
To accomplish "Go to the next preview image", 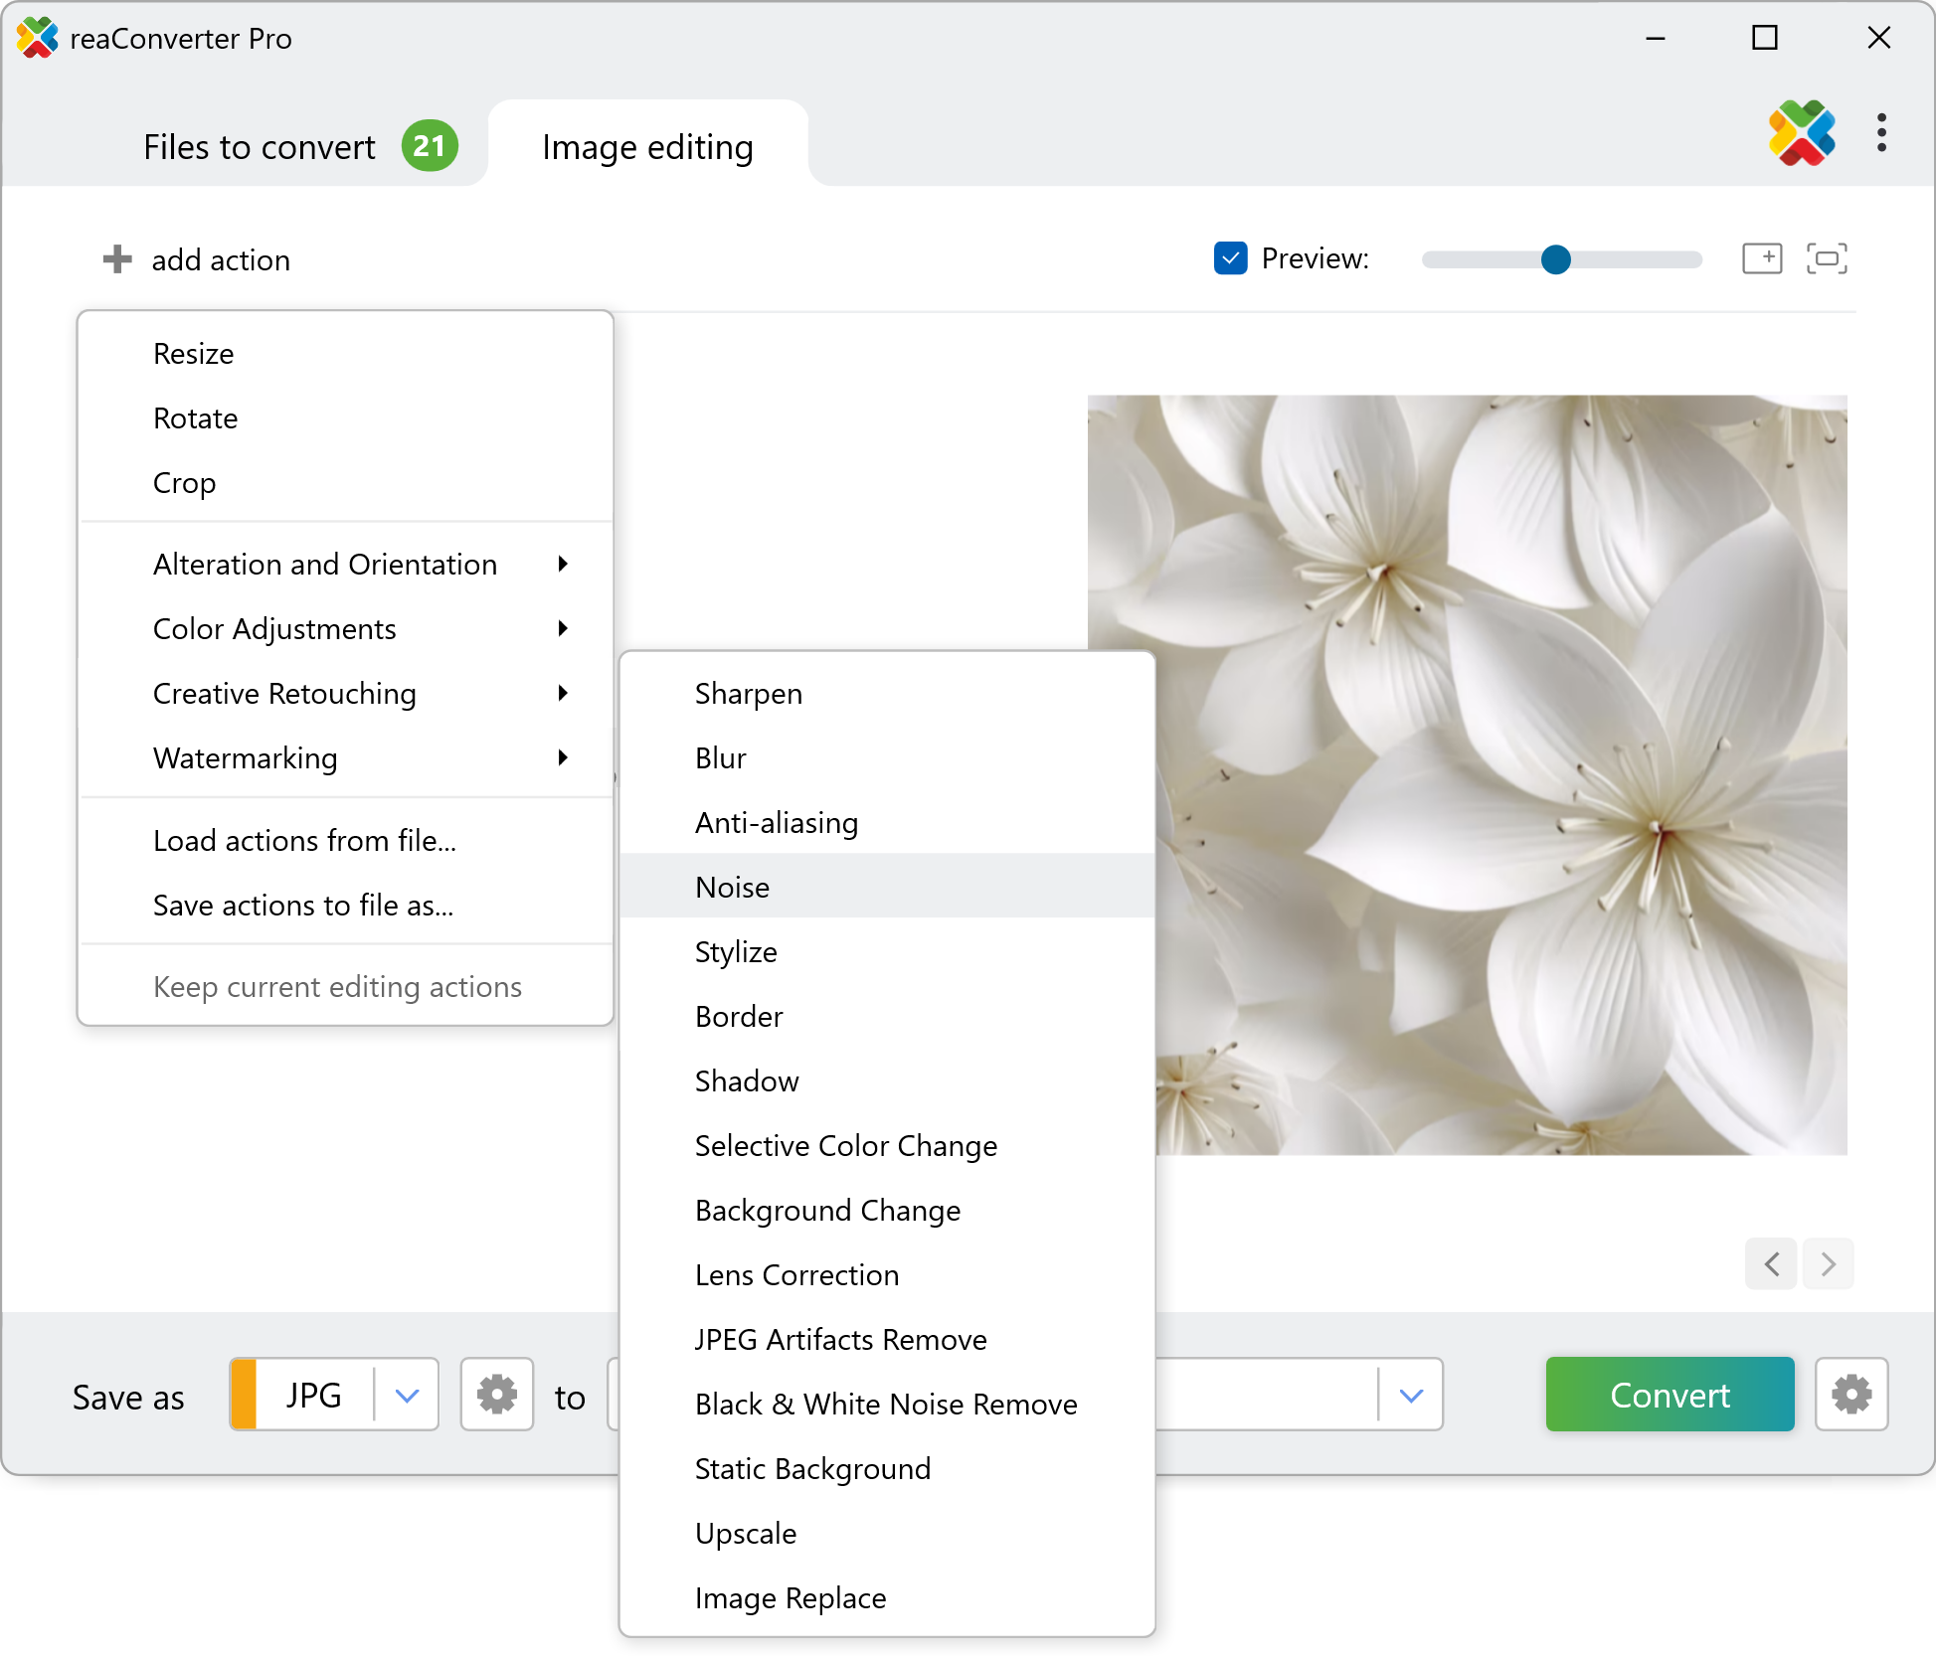I will (1828, 1264).
